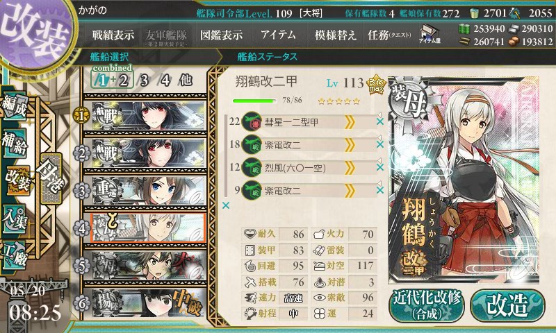Remove 烈風(六〇一空) with its X mark

coord(379,167)
